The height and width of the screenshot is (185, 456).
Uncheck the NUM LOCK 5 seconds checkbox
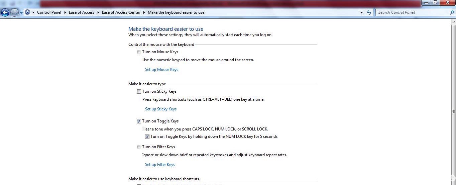click(x=147, y=136)
